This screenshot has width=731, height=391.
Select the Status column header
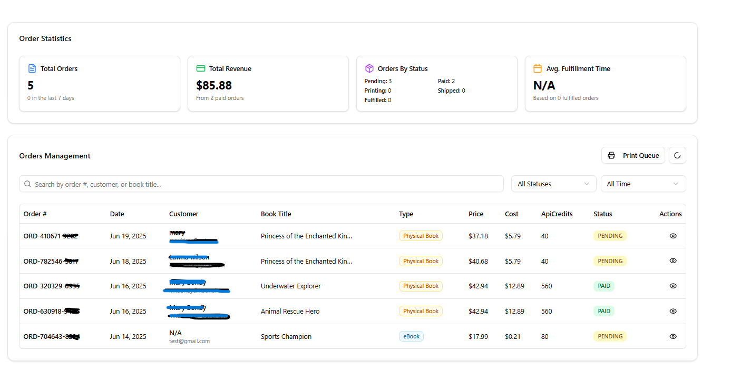click(x=602, y=214)
